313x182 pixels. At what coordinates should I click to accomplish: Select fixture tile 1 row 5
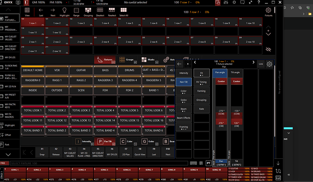[129, 22]
